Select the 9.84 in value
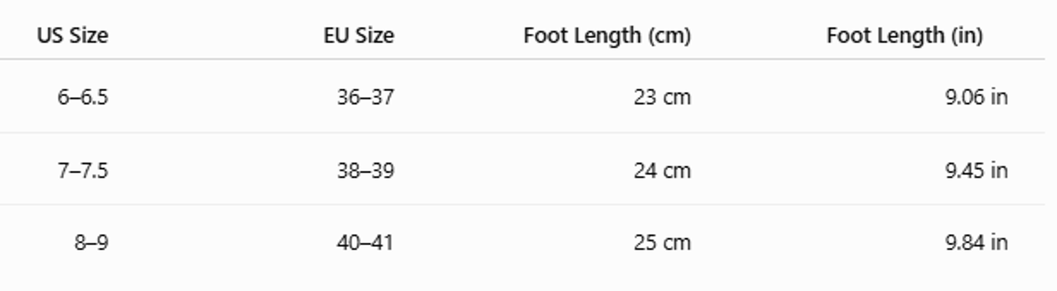Screen dimensions: 1057x291 click(977, 243)
